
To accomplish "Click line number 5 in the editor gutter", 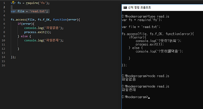I will point(4,20).
